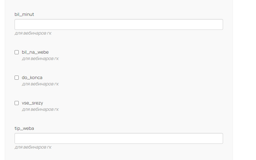The height and width of the screenshot is (160, 256).
Task: Click the bil_minut field label
Action: click(24, 14)
